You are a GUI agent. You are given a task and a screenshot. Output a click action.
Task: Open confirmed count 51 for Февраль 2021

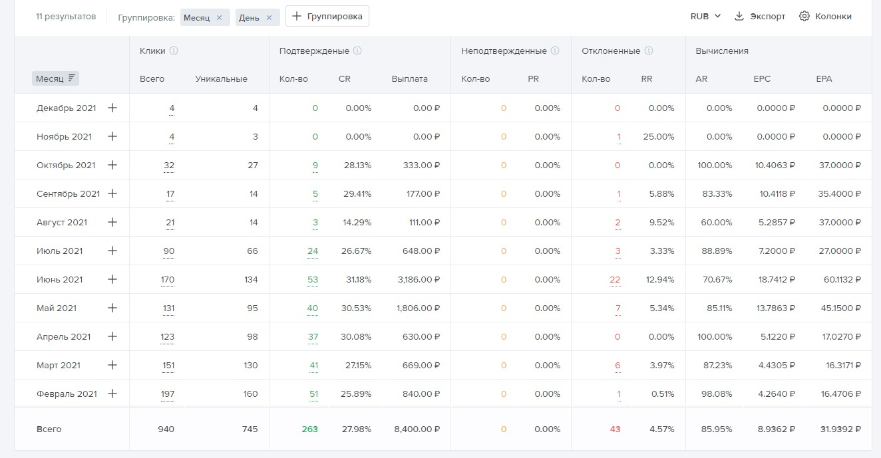313,394
